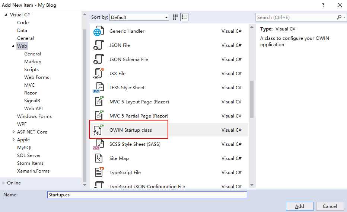This screenshot has height=212, width=347.
Task: Open the help question mark
Action: pos(323,5)
